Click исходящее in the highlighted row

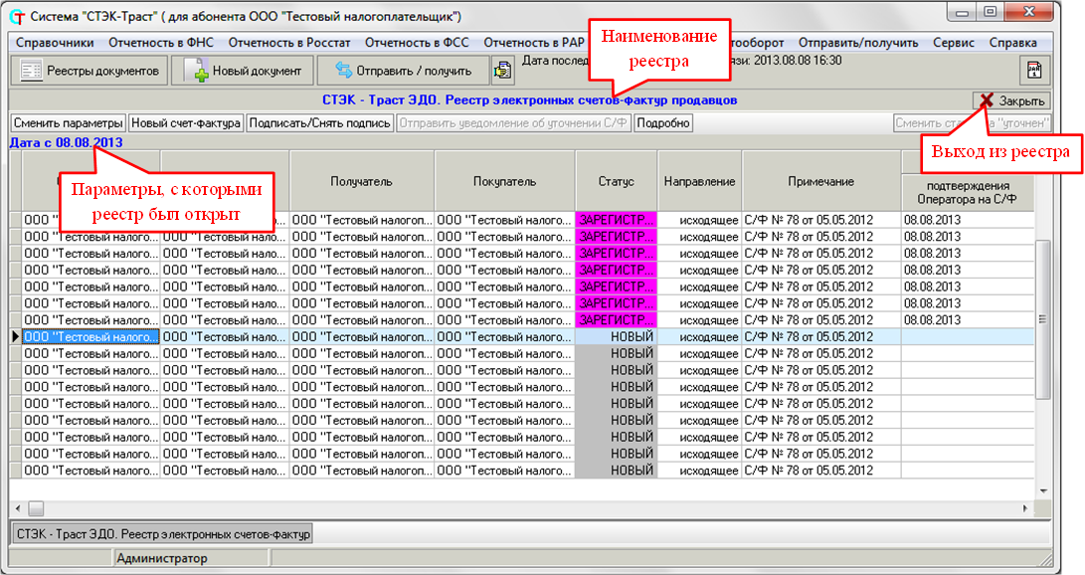pyautogui.click(x=699, y=337)
